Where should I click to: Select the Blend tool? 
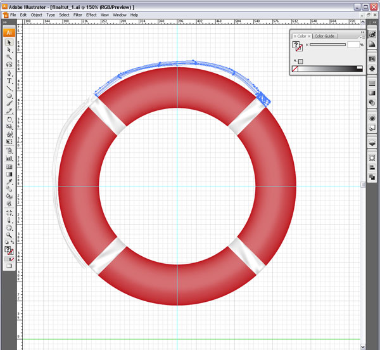pyautogui.click(x=9, y=189)
